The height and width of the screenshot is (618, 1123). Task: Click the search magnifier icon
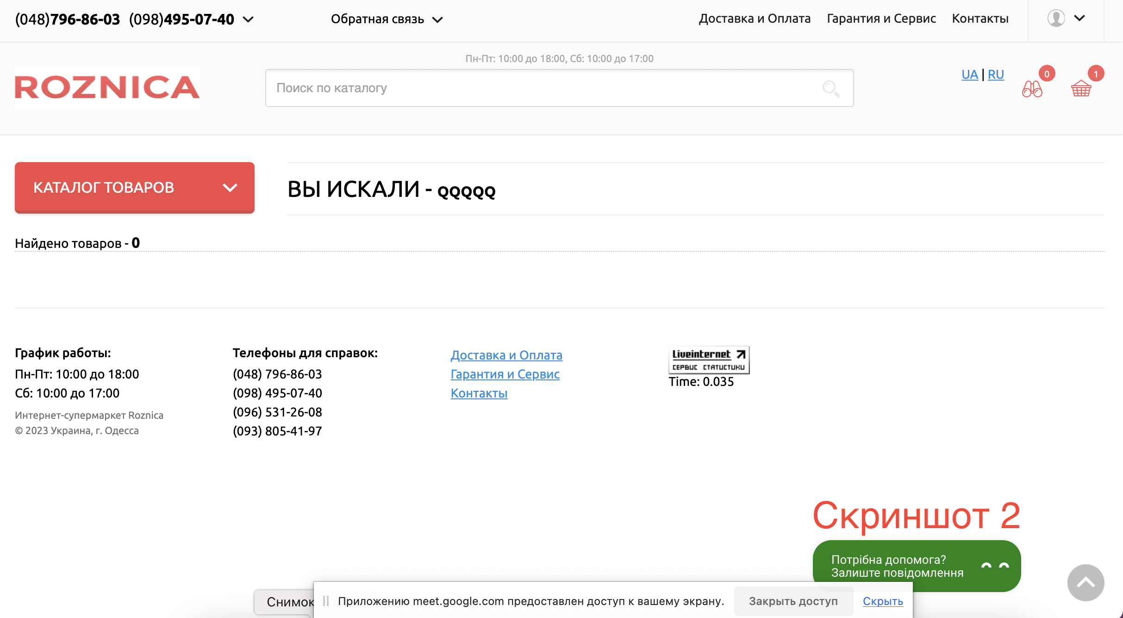(x=830, y=88)
